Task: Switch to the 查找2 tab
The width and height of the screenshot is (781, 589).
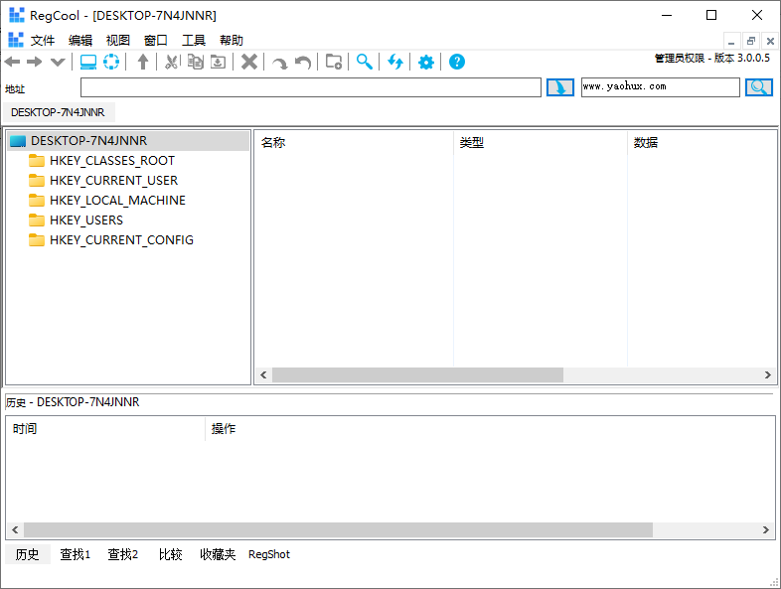Action: click(123, 554)
